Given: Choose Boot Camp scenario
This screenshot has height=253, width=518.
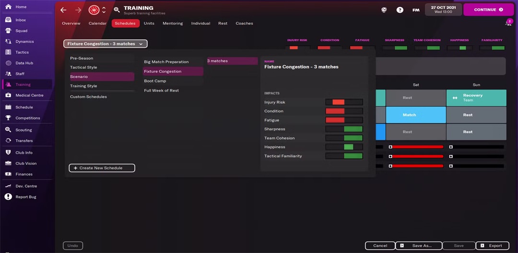Looking at the screenshot, I should click(x=173, y=81).
